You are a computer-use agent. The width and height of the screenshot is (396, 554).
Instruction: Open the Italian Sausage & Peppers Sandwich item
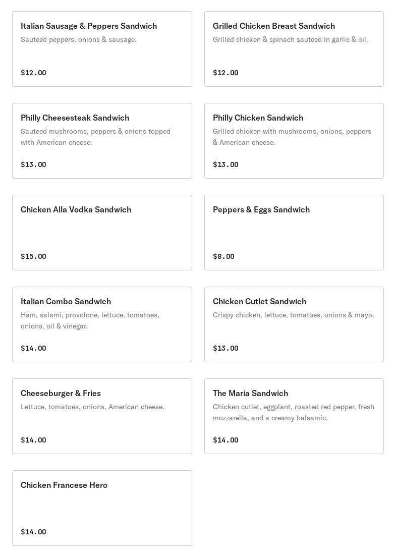coord(89,26)
